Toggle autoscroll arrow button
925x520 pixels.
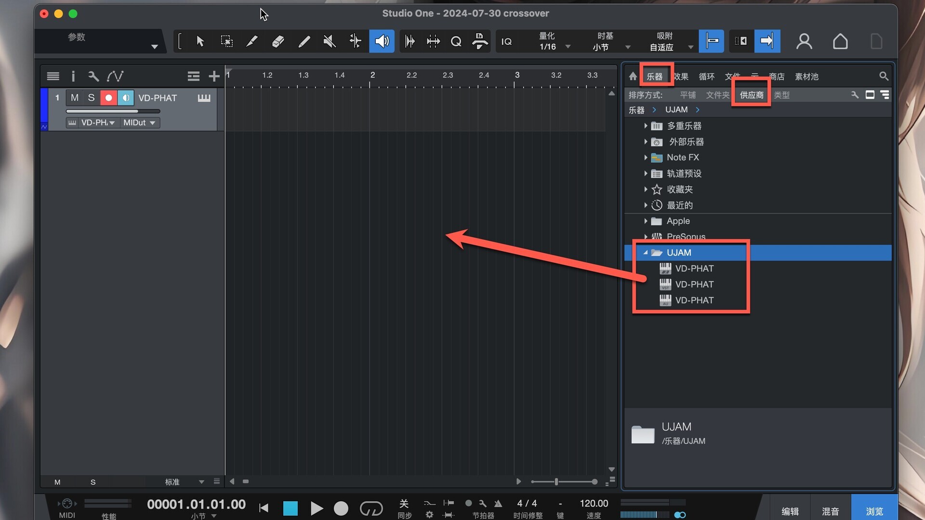point(767,41)
